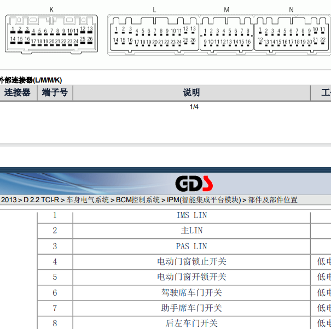Click the PAS LIN description cell
The height and width of the screenshot is (329, 331).
(x=191, y=246)
